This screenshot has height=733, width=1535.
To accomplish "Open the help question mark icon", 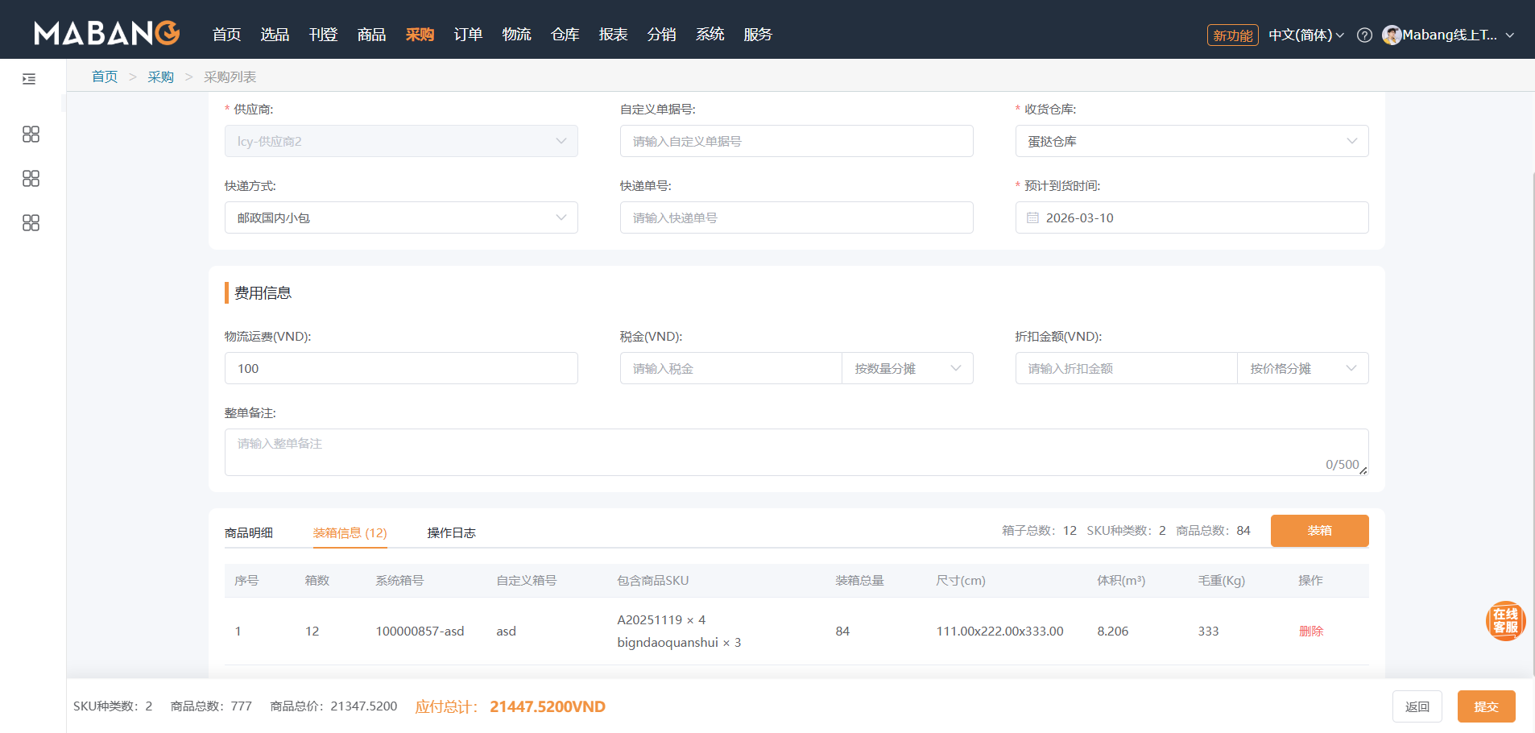I will coord(1364,35).
